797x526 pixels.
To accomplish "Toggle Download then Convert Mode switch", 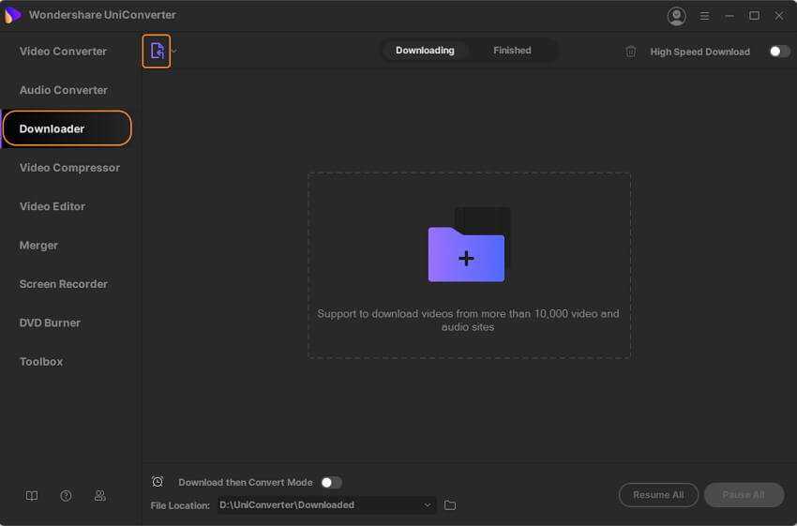I will tap(331, 482).
